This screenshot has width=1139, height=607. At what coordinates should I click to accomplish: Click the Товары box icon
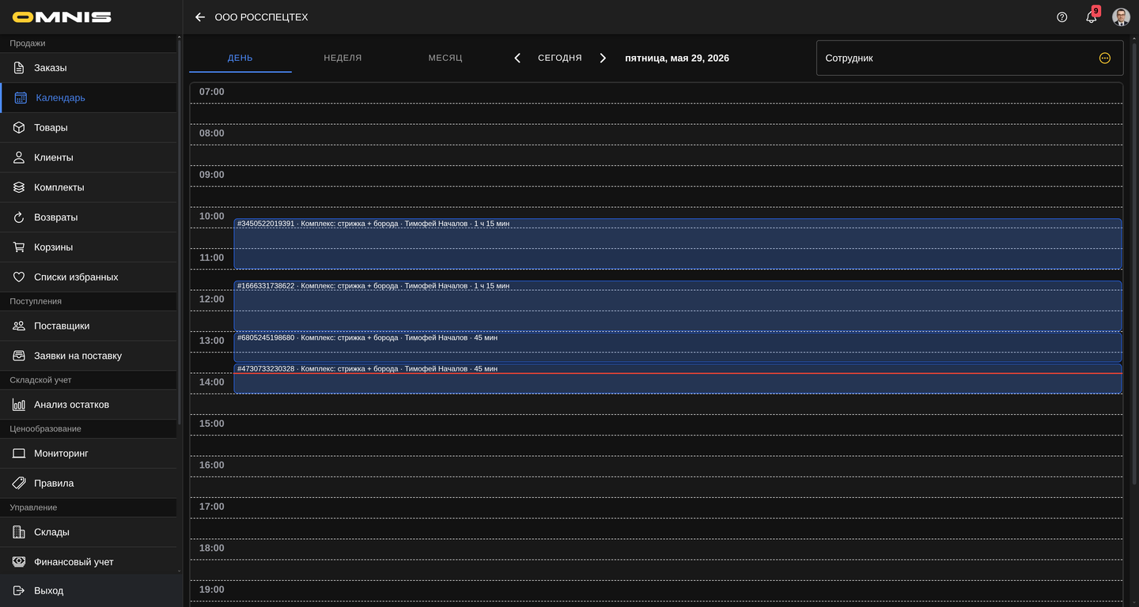pyautogui.click(x=19, y=128)
